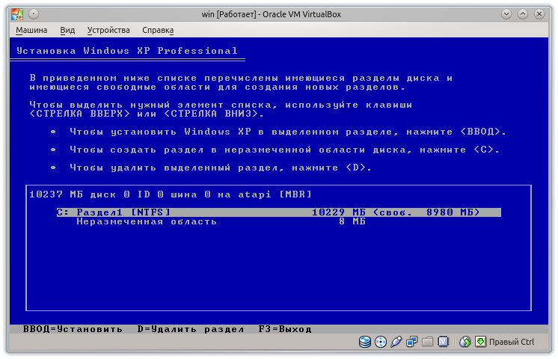Click the mouse integration globe icon
Screen dimensions: 558x359
(465, 342)
